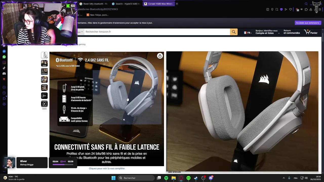The width and height of the screenshot is (324, 182).
Task: Open Opera GX from the taskbar
Action: 181,178
